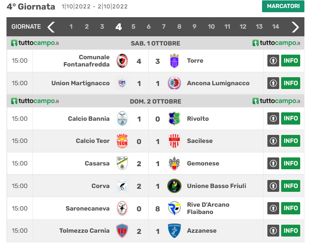Click the Rive D'Arcano Flaibano logo

click(174, 208)
